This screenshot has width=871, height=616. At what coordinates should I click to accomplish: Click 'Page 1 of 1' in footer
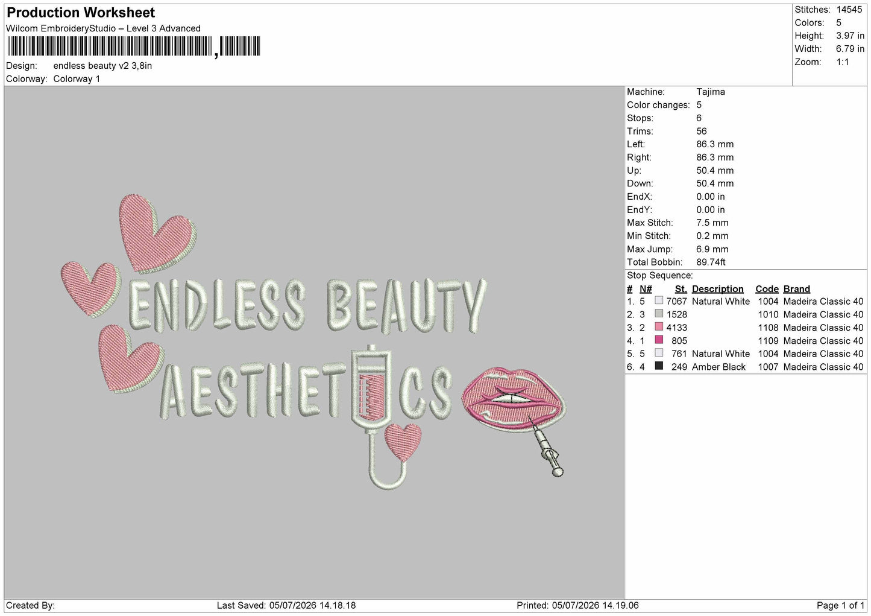841,605
